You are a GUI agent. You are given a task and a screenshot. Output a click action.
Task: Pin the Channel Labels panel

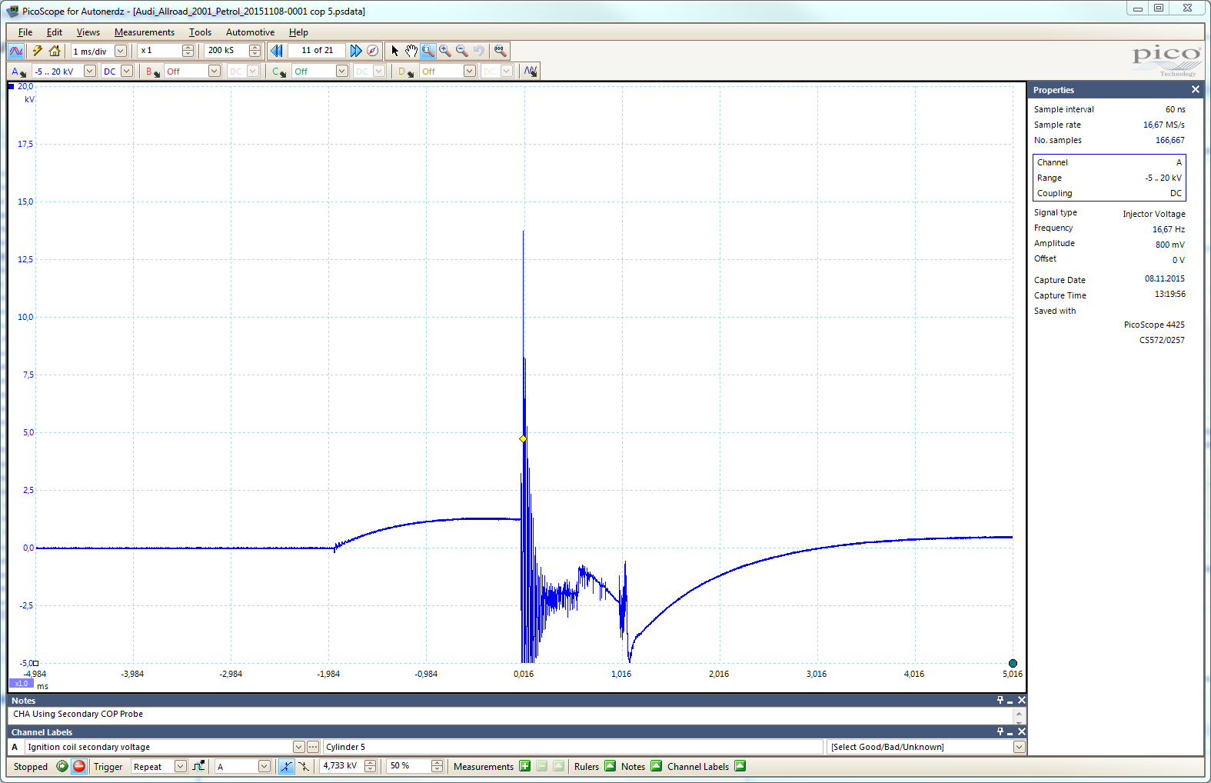pos(1000,731)
